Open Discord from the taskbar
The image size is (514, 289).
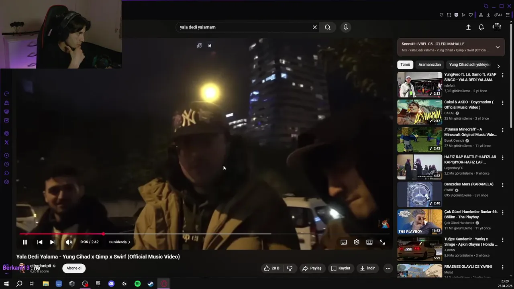tap(111, 284)
